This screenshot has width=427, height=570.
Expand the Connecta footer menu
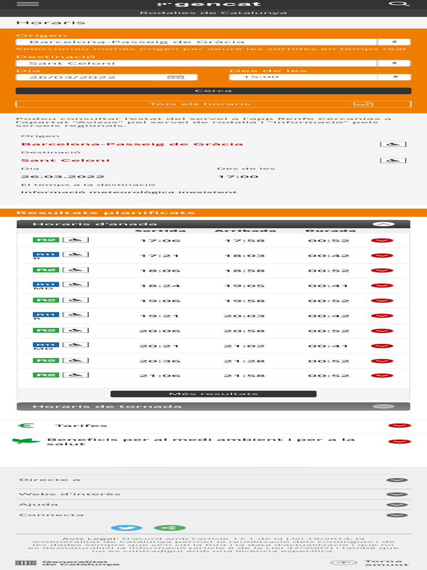coord(397,515)
